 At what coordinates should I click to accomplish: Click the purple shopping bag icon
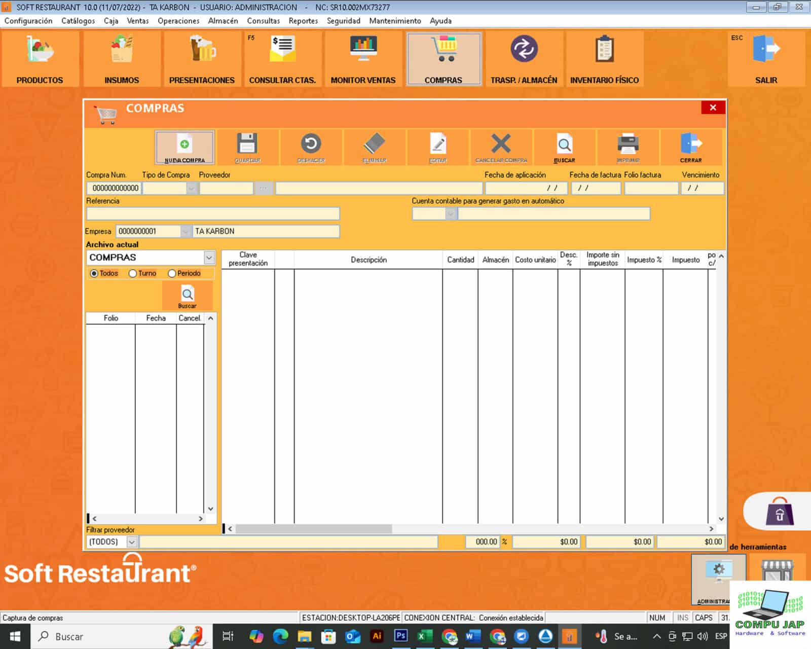point(780,512)
